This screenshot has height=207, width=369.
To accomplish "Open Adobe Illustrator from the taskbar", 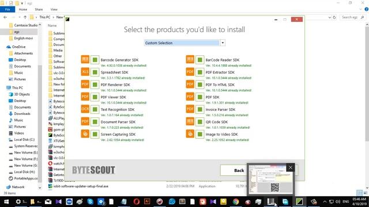I will 147,202.
